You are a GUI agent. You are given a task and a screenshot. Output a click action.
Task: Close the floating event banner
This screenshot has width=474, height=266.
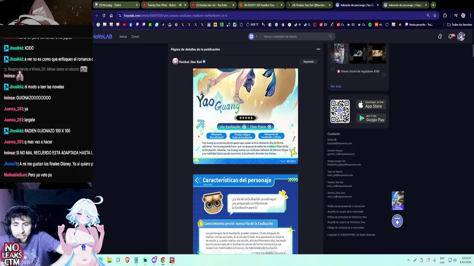(403, 192)
